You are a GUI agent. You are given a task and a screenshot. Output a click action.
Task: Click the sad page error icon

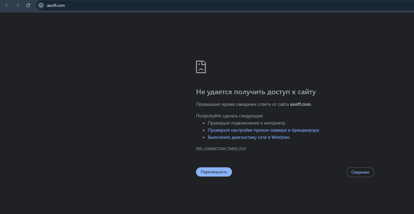pos(201,67)
